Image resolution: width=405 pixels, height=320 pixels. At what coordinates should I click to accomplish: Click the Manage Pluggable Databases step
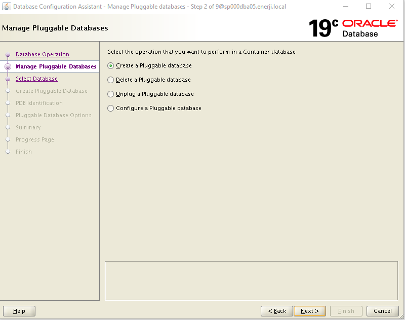56,66
